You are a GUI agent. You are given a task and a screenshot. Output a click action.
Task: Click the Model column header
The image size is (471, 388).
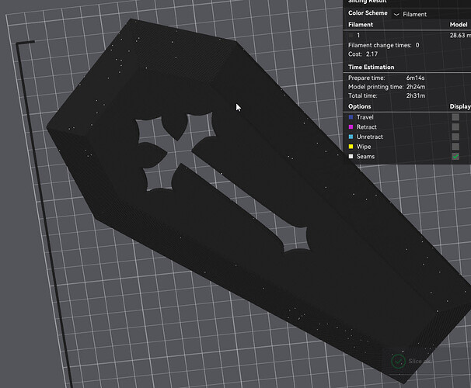459,25
